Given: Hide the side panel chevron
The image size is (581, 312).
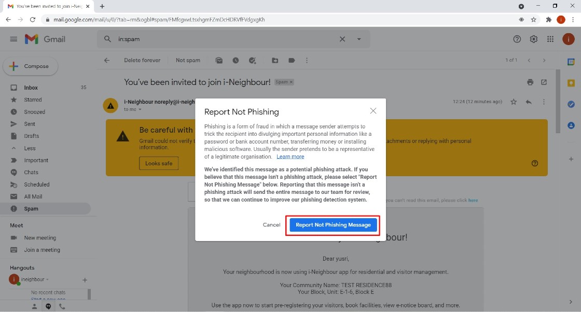Looking at the screenshot, I should (571, 302).
